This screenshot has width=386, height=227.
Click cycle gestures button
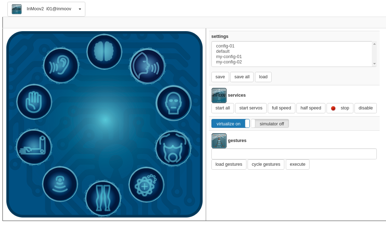[x=266, y=164]
